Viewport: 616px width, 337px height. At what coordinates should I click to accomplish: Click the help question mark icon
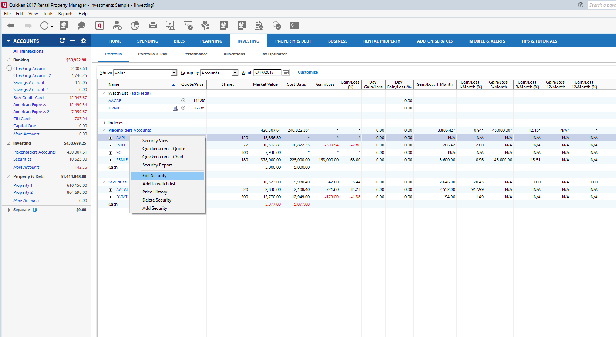(x=580, y=5)
